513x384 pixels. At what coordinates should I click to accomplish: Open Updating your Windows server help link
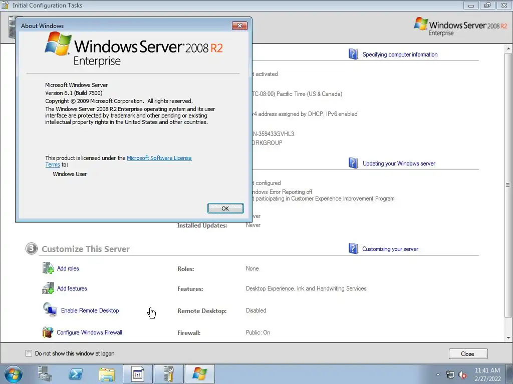(x=399, y=163)
